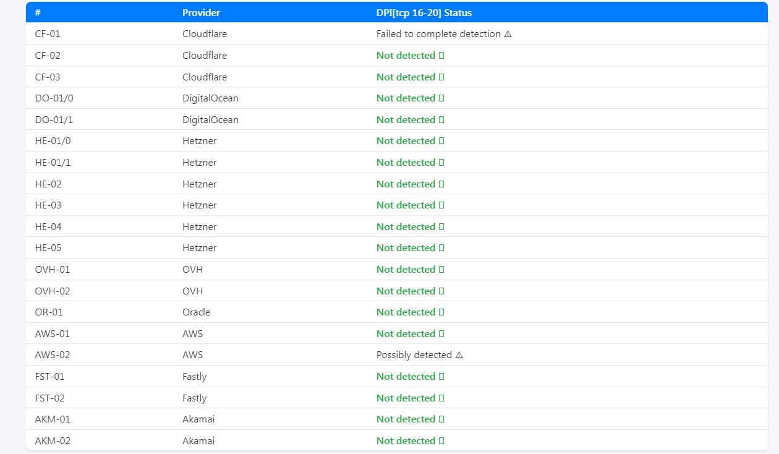
Task: Click the status icon in the DO-01/0 row
Action: coord(441,98)
